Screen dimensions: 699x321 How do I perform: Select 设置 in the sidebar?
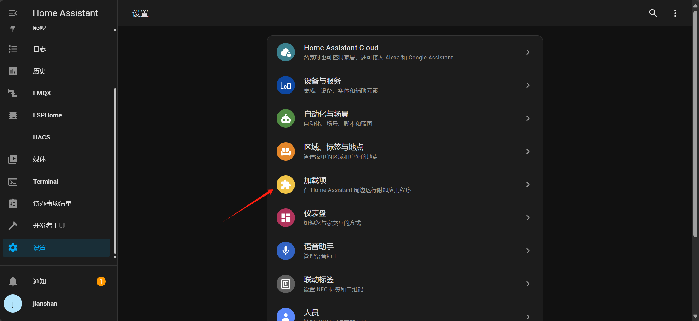click(56, 248)
